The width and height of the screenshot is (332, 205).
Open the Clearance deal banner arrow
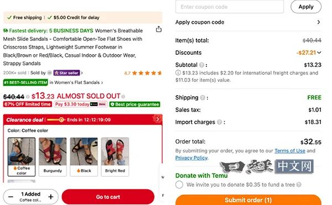[157, 119]
